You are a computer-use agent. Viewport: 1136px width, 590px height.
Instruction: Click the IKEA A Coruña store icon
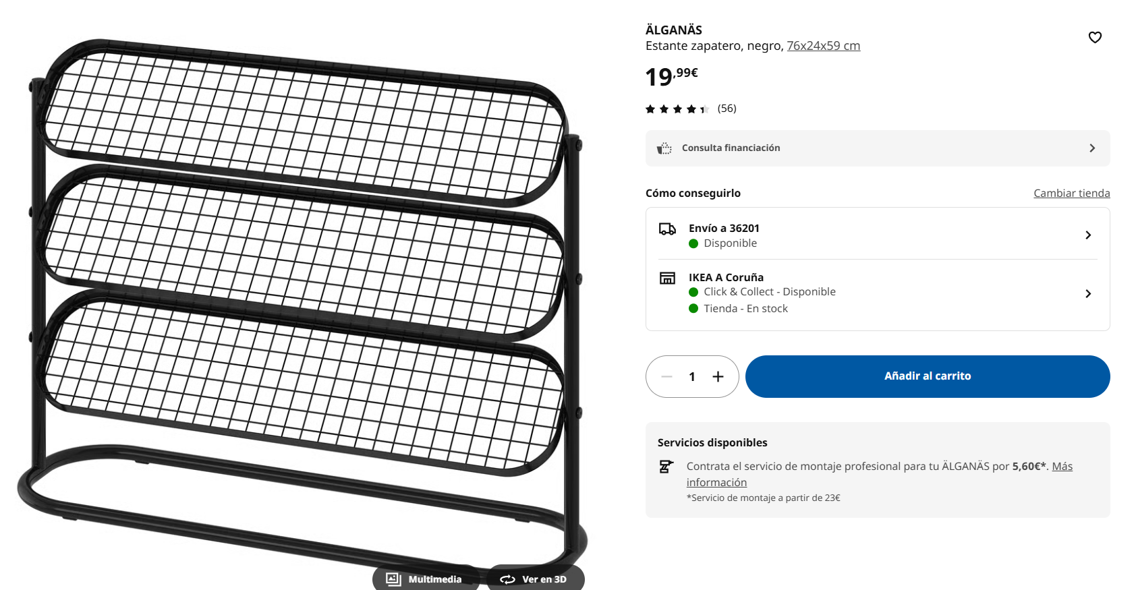pos(667,278)
